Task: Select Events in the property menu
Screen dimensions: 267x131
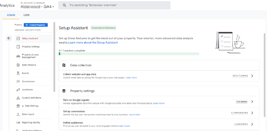Action: coord(34,73)
